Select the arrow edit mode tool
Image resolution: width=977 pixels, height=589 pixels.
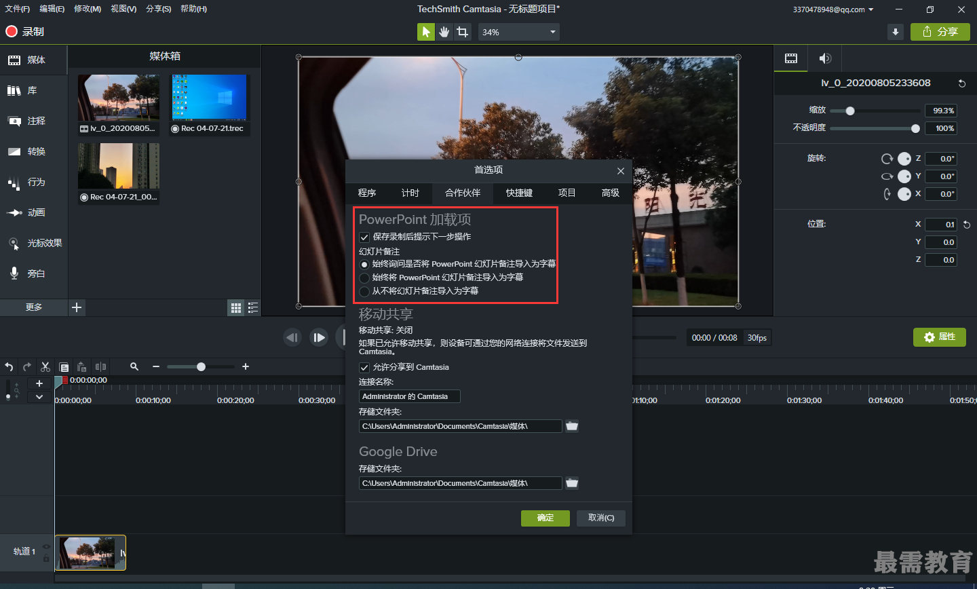click(x=425, y=32)
